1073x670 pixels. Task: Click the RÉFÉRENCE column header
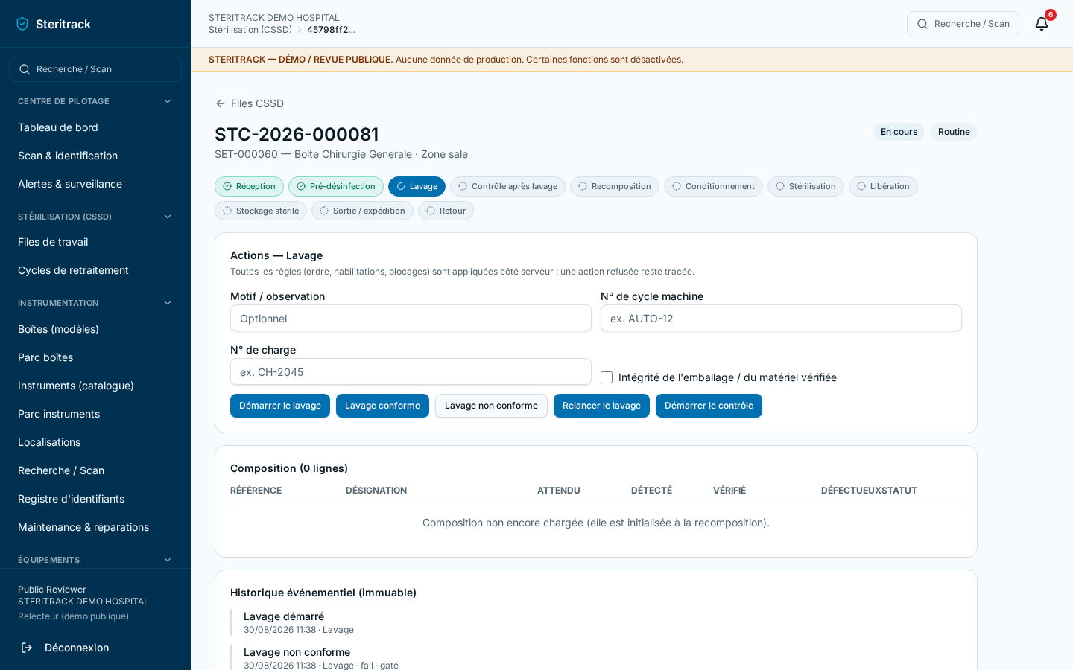click(256, 491)
